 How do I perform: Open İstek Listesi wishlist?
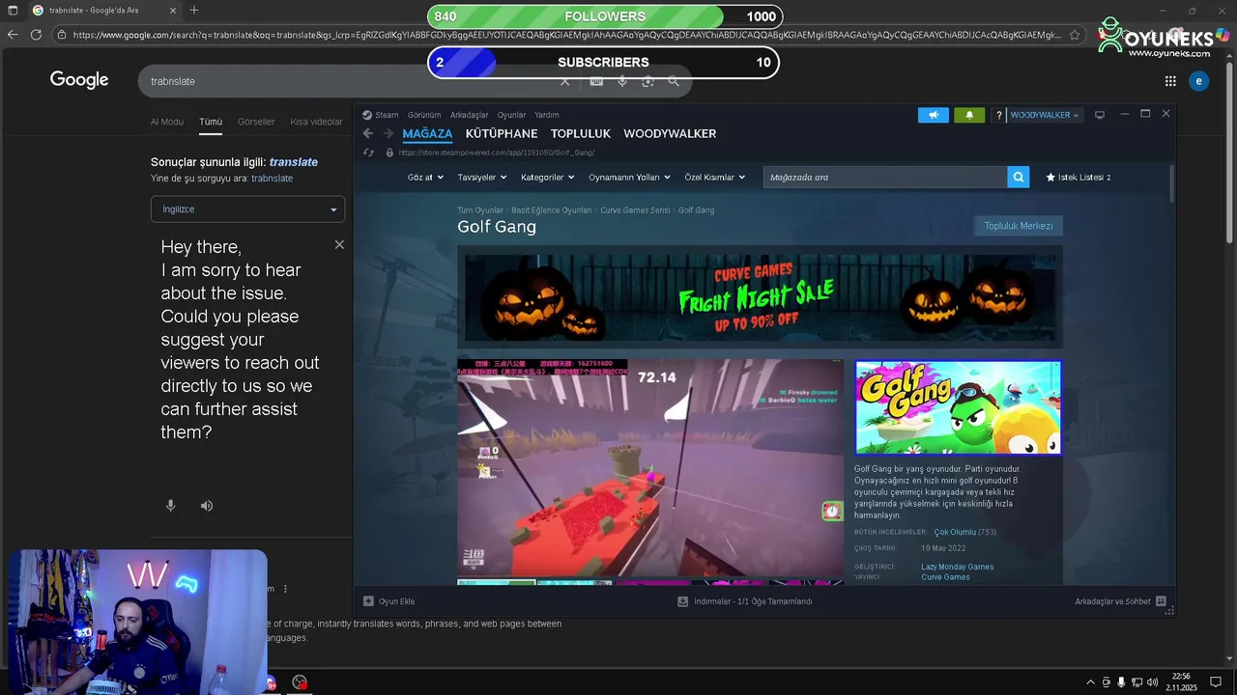coord(1079,178)
